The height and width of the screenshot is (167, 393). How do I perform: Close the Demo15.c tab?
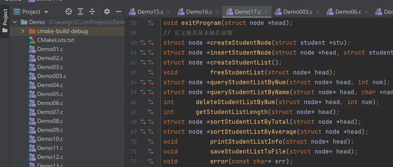pyautogui.click(x=169, y=12)
